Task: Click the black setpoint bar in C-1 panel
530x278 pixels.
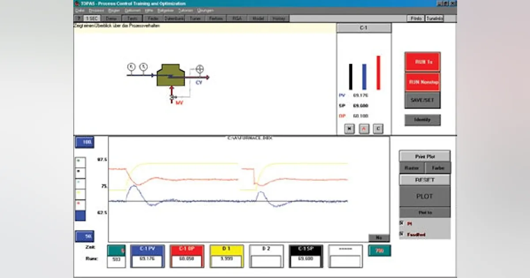Action: [351, 77]
